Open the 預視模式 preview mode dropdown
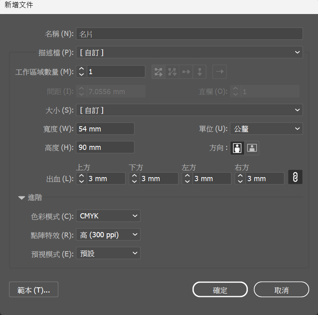Image resolution: width=318 pixels, height=315 pixels. pyautogui.click(x=108, y=253)
